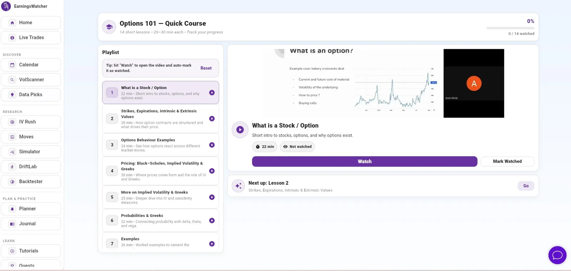Screen dimensions: 571x271
Task: Open the chat support bubble
Action: tap(557, 255)
